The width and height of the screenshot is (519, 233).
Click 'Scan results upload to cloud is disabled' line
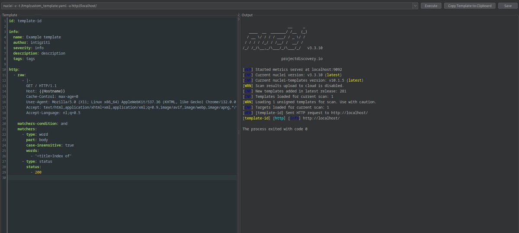coord(293,86)
